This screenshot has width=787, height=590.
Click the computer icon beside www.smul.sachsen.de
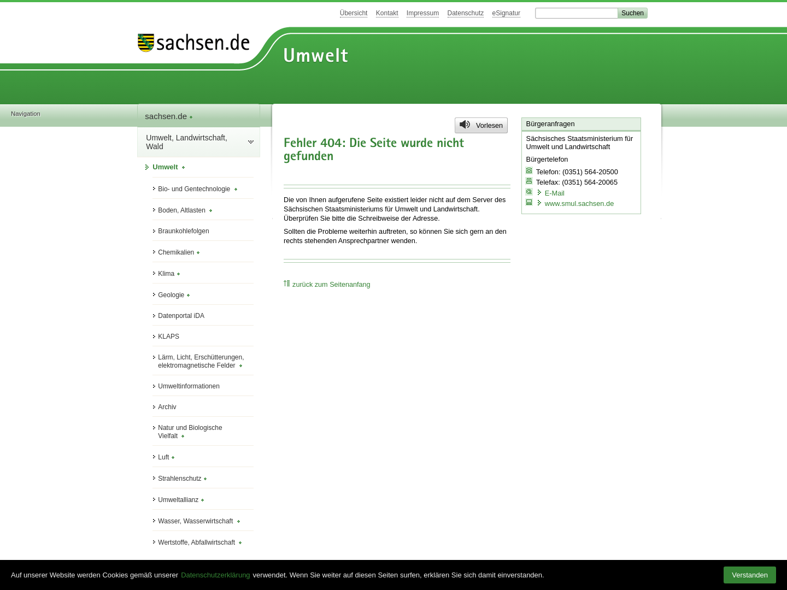[x=529, y=202]
